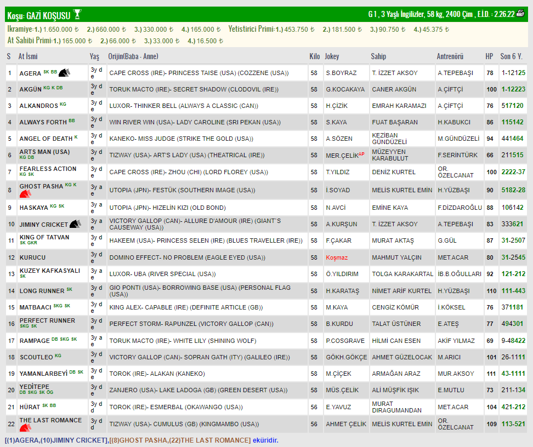The height and width of the screenshot is (447, 533).
Task: Click the last-six-races result 1-12223 for AKGÜN
Action: (513, 89)
